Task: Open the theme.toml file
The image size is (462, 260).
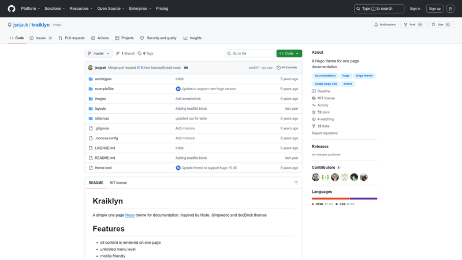Action: pos(103,168)
